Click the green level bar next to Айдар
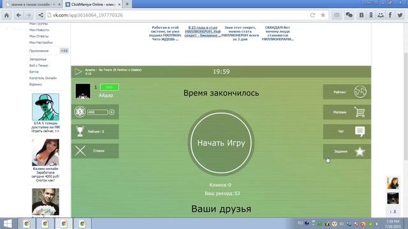Image resolution: width=408 pixels, height=229 pixels. [x=109, y=87]
